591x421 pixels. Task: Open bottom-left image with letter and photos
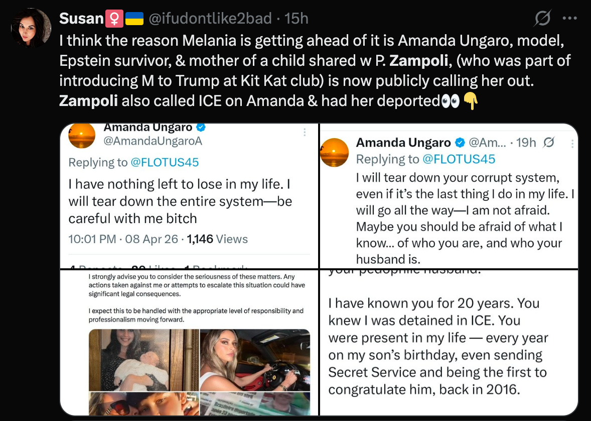(190, 343)
